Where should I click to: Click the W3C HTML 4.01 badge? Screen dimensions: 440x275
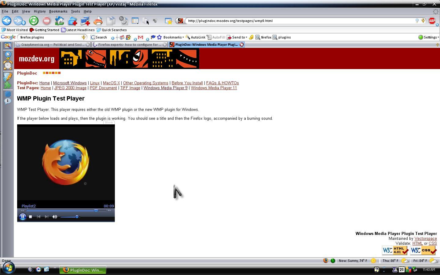pyautogui.click(x=395, y=251)
